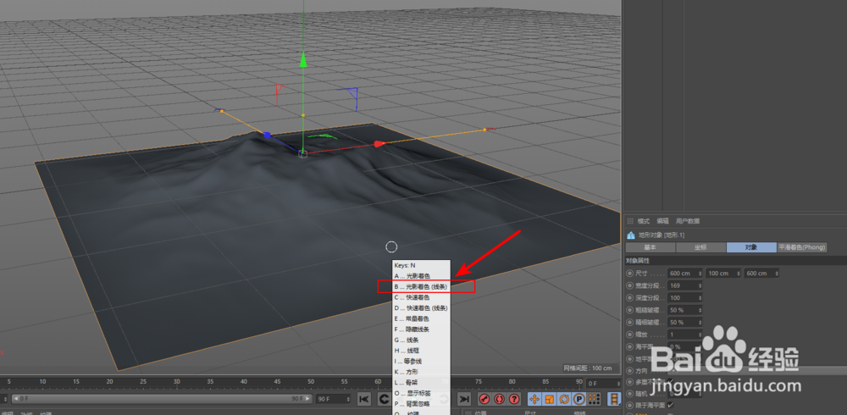Choose 'H ... 线框' wireframe option
Viewport: 847px width, 415px height.
421,351
